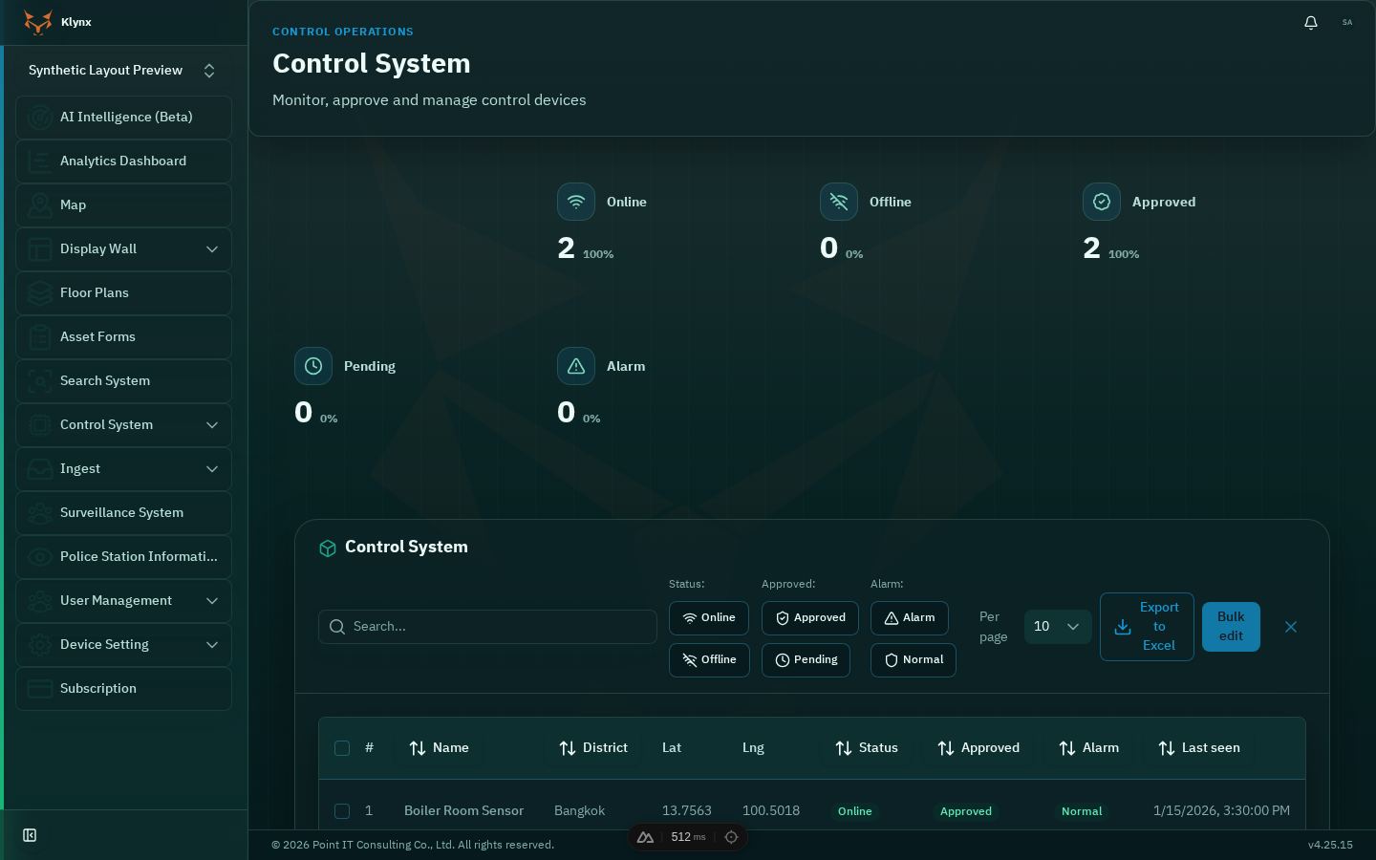Click the Subscription card icon
The width and height of the screenshot is (1376, 860).
pyautogui.click(x=40, y=689)
